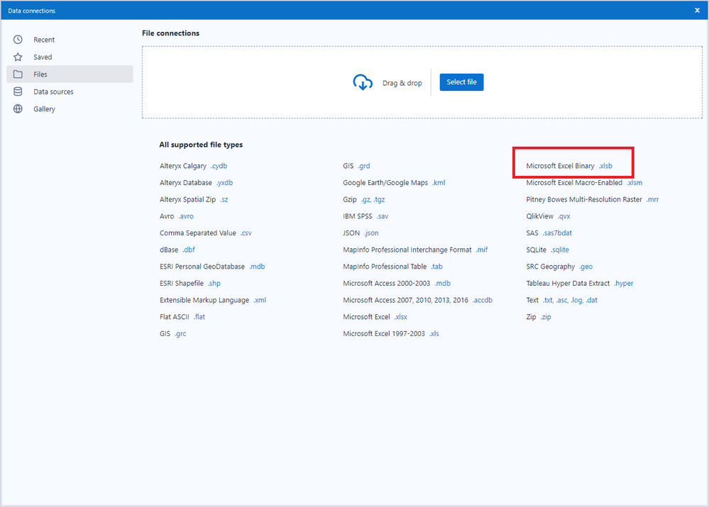The width and height of the screenshot is (709, 507).
Task: Click the "All supported file types" heading
Action: click(x=201, y=145)
